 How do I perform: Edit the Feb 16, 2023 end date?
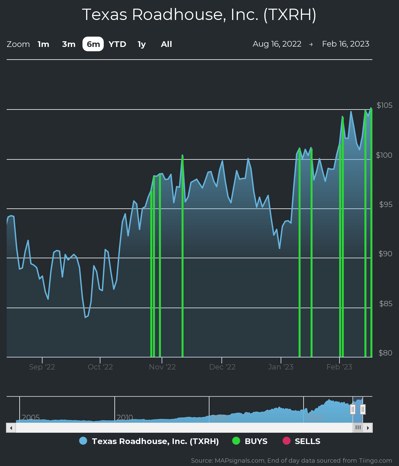click(x=345, y=44)
